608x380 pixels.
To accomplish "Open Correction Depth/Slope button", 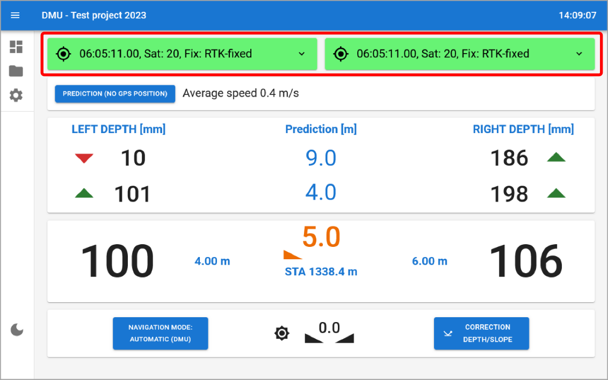I will tap(481, 333).
